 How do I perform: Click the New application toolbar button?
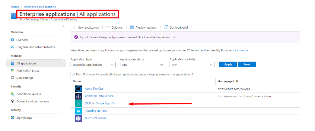tap(86, 27)
